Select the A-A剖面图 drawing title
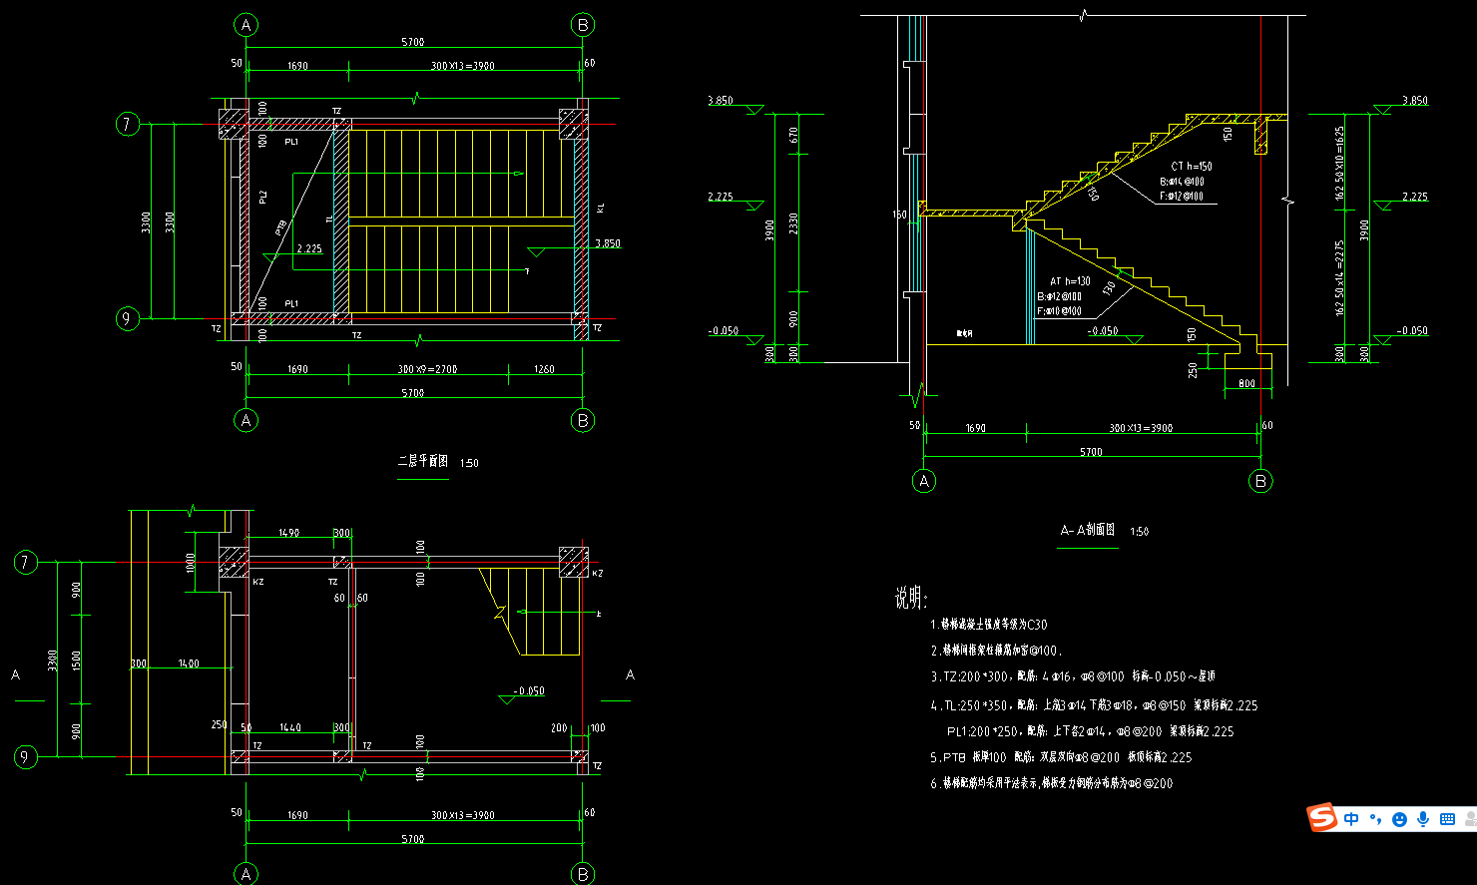 (x=1088, y=530)
